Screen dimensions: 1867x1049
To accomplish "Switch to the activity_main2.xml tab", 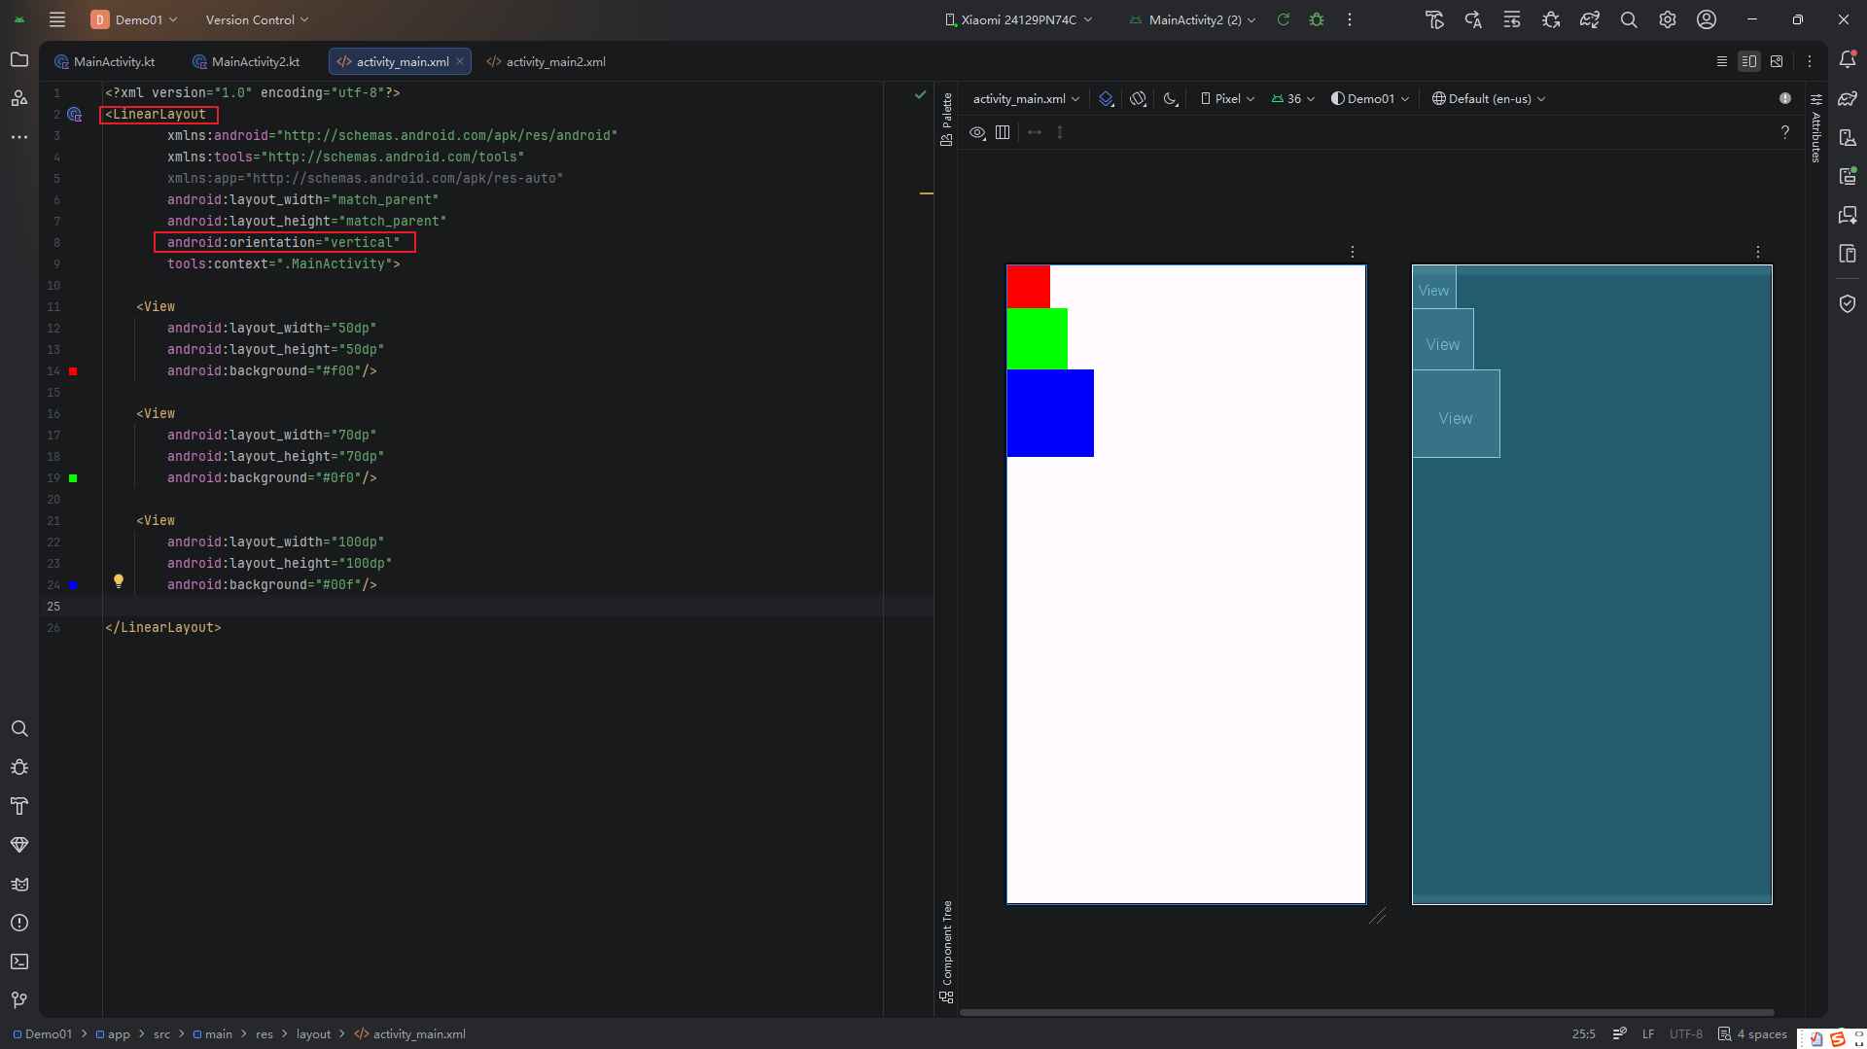I will click(546, 61).
